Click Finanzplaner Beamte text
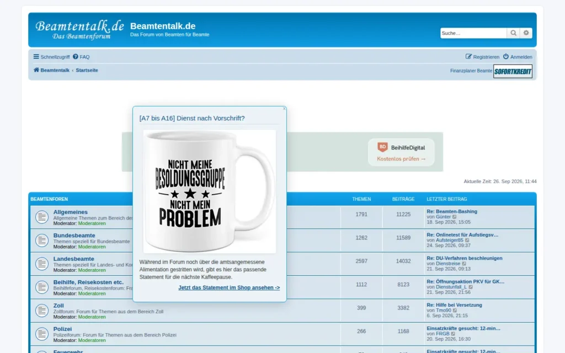 click(x=471, y=71)
